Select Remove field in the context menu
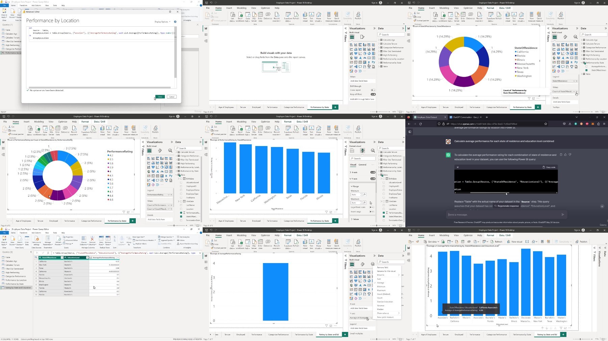 click(x=383, y=267)
